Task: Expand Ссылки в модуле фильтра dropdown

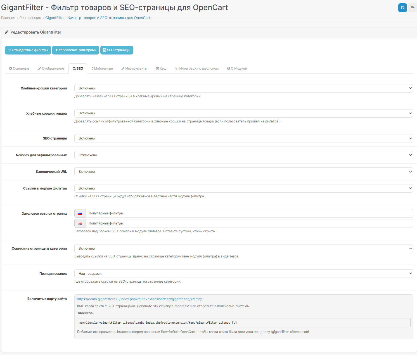Action: click(x=243, y=188)
